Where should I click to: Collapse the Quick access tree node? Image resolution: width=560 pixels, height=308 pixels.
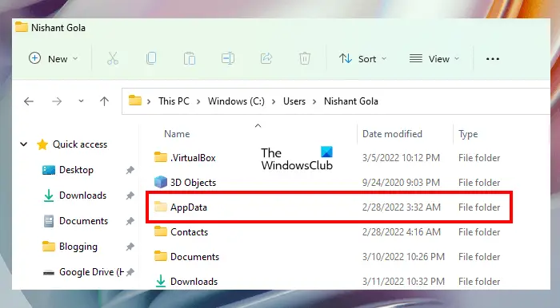23,144
